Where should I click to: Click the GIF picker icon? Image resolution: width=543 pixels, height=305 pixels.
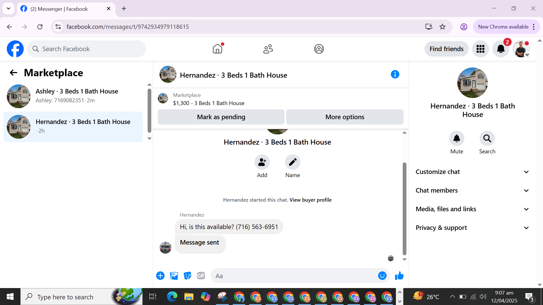coord(201,276)
